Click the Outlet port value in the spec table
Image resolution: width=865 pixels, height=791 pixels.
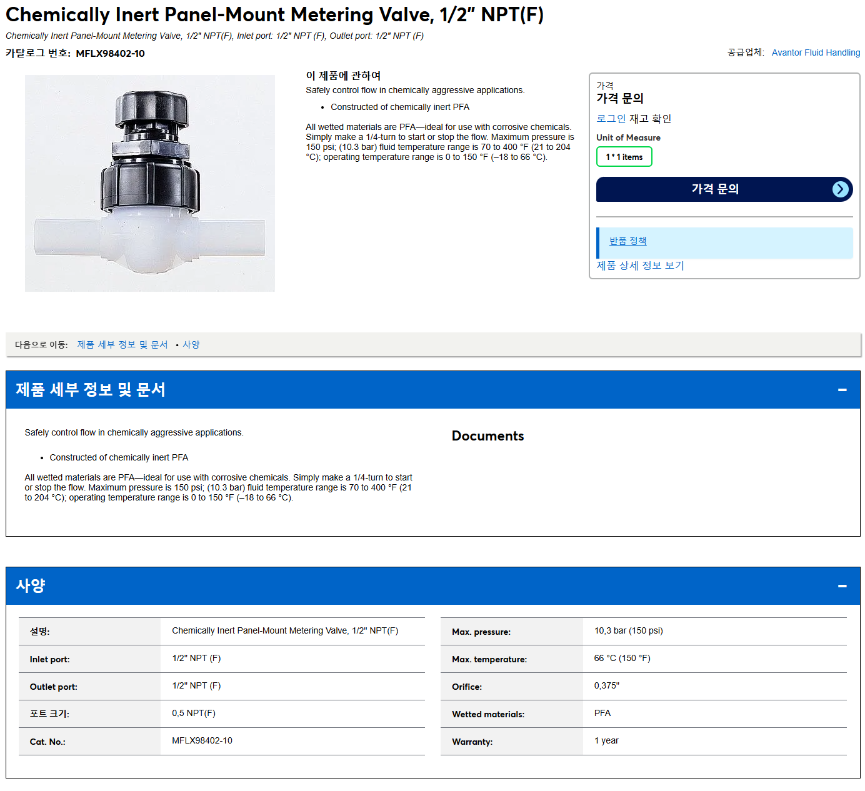pyautogui.click(x=196, y=686)
